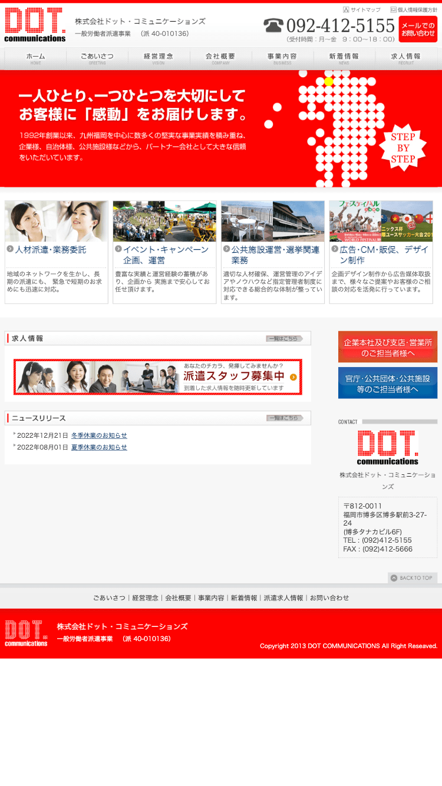Open the 冬季休業のお知らせ news link
This screenshot has width=442, height=786.
[x=99, y=435]
